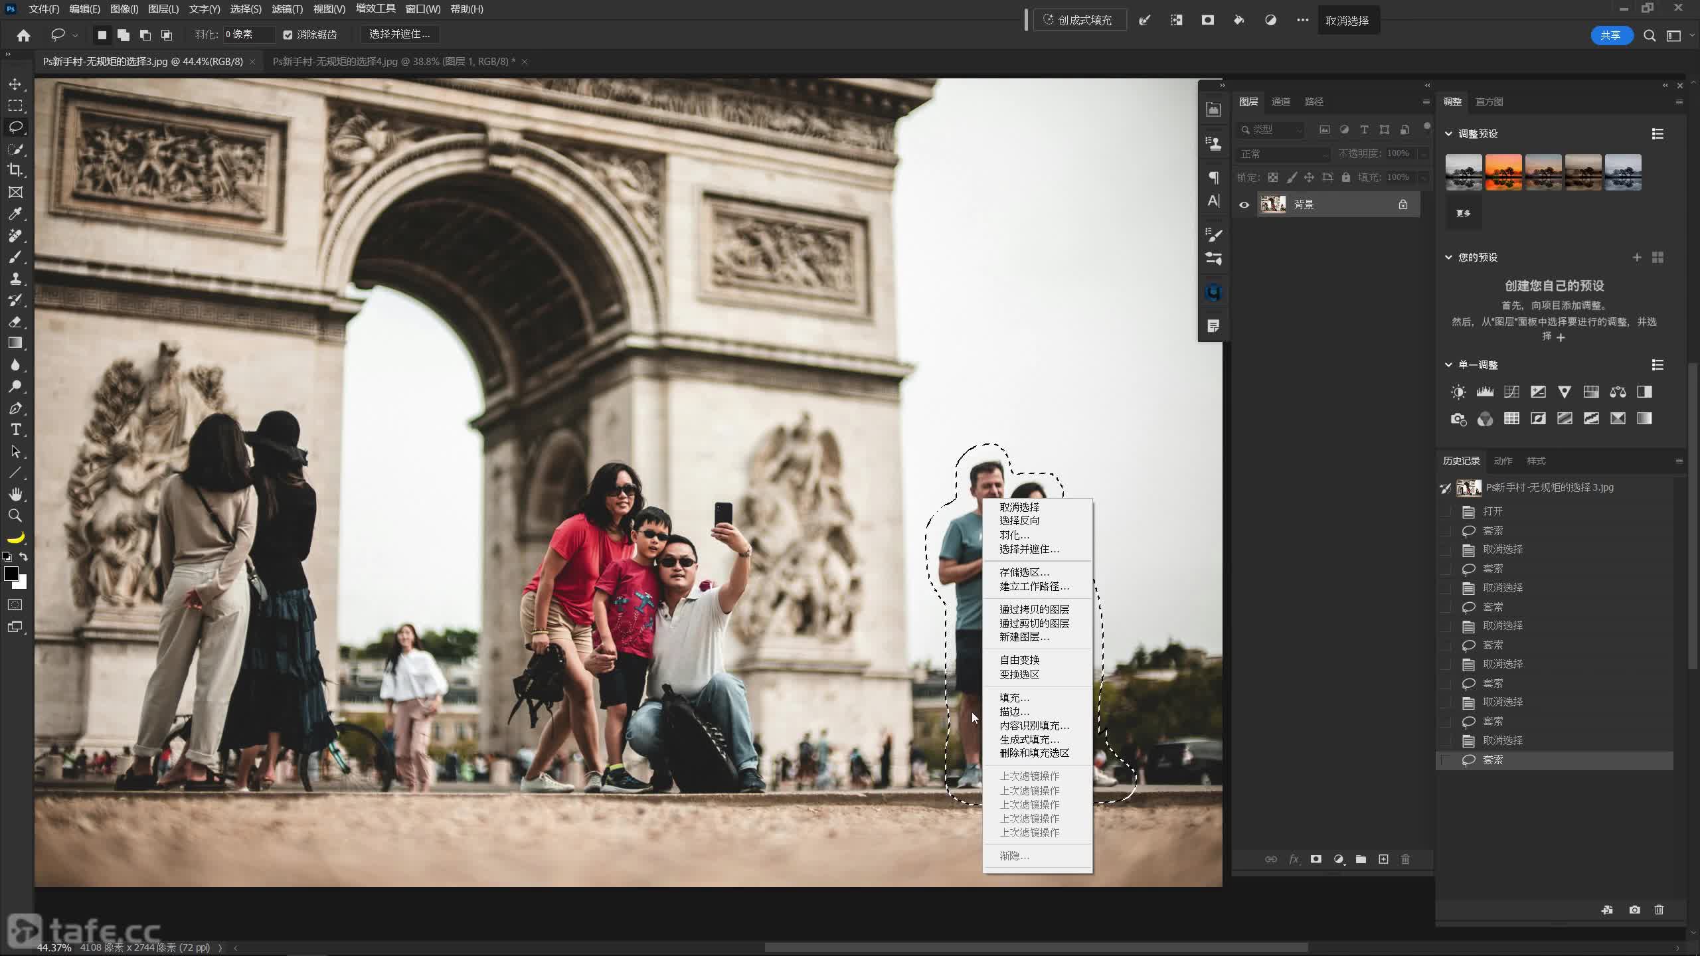Click the foreground color swatch
The height and width of the screenshot is (956, 1700).
click(11, 574)
